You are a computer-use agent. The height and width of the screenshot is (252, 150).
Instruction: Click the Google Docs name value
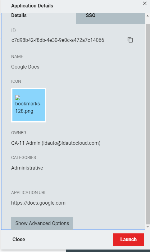coord(25,67)
